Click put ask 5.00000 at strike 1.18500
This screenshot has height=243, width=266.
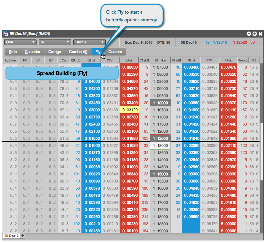(228, 224)
